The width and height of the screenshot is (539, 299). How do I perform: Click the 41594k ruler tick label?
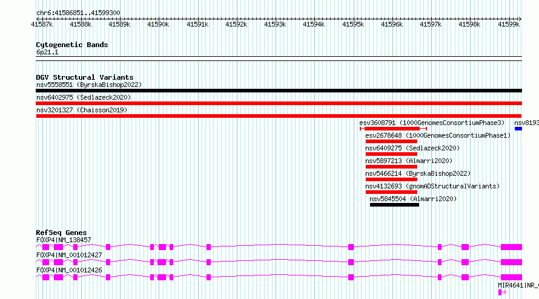(314, 24)
